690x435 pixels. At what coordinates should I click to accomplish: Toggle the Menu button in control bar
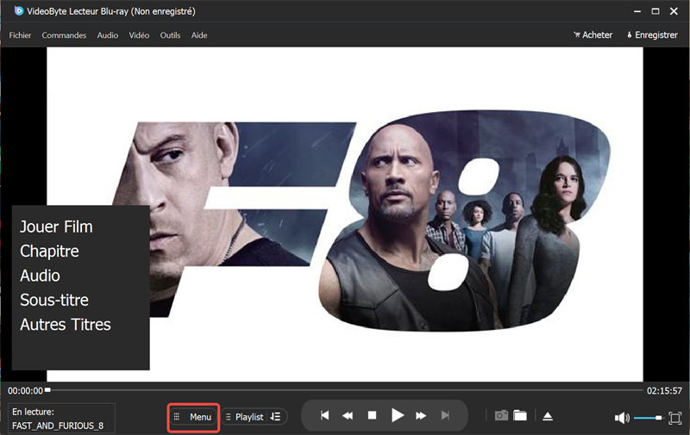(193, 417)
